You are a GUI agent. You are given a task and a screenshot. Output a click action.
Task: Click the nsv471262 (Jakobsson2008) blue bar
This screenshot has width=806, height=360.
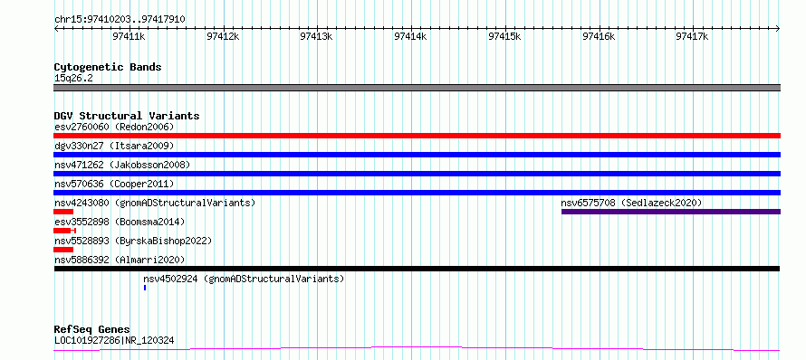point(417,174)
